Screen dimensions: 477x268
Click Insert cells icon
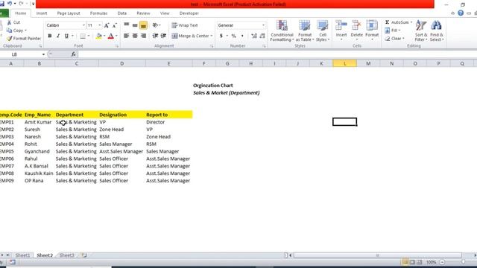coord(341,25)
